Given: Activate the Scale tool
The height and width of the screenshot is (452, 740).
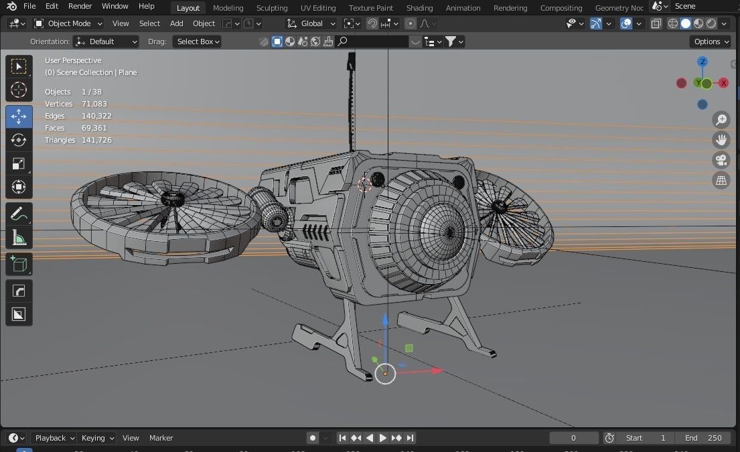Looking at the screenshot, I should (x=19, y=163).
